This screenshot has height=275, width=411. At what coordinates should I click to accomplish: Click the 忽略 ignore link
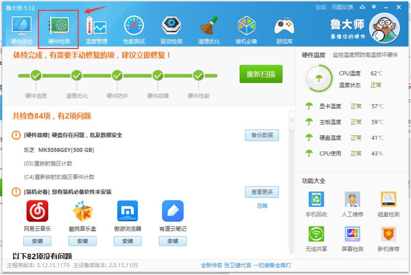pyautogui.click(x=262, y=206)
